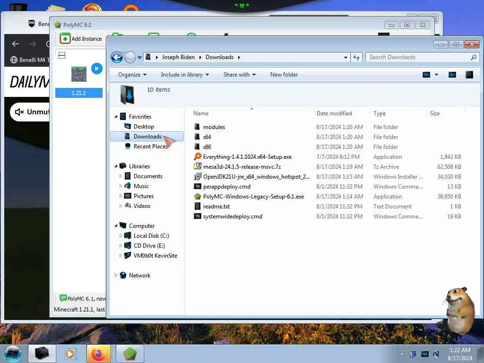
Task: Expand the Network tree node
Action: pyautogui.click(x=116, y=276)
